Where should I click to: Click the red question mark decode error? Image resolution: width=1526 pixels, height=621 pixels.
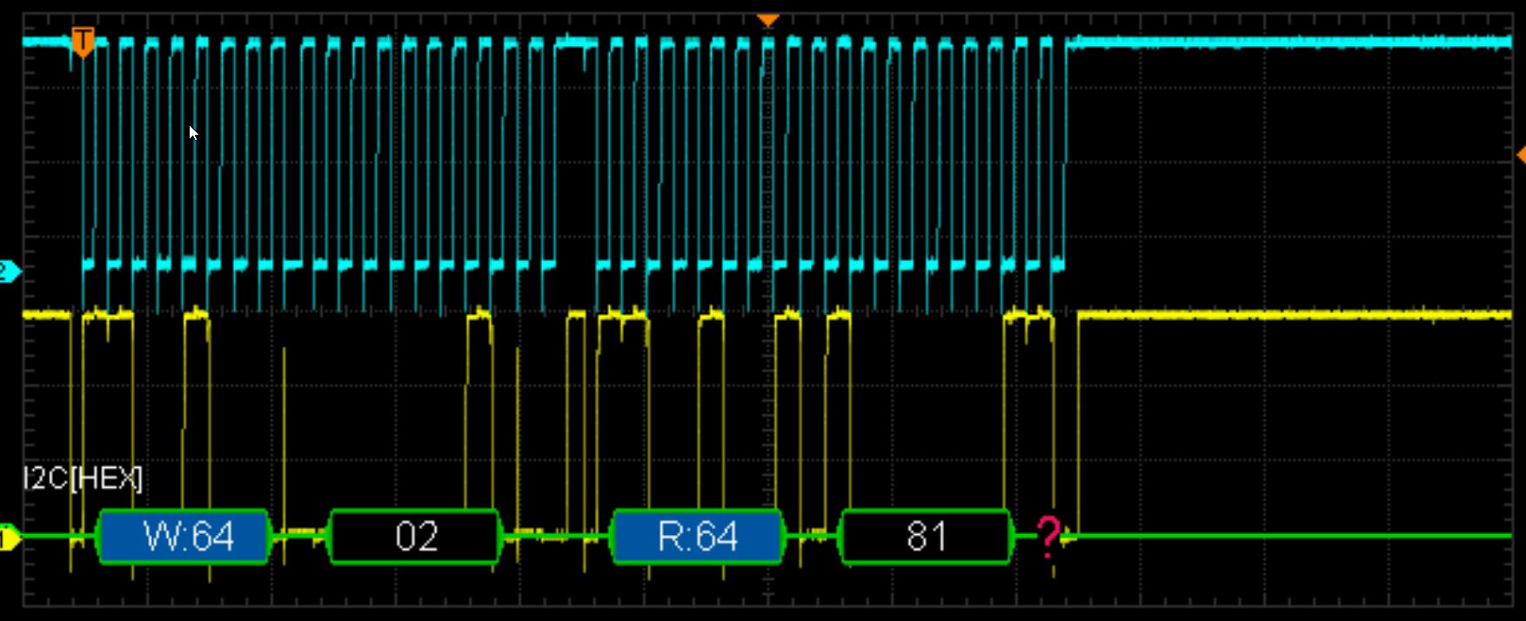1048,537
